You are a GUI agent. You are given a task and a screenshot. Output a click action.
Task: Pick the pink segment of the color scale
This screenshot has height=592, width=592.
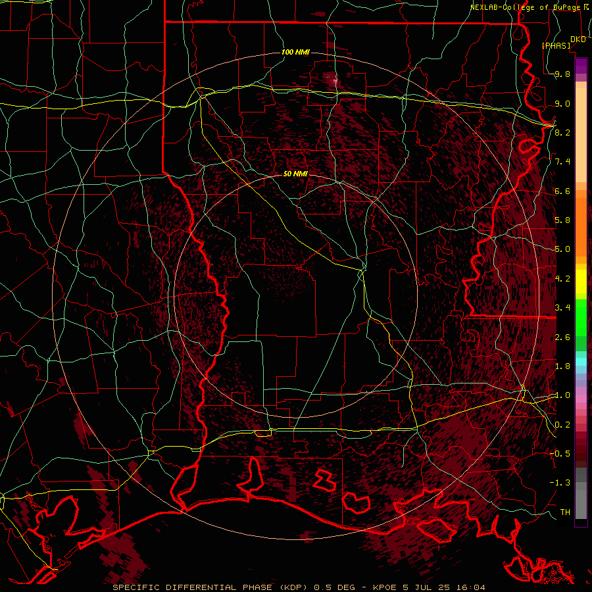[x=581, y=399]
